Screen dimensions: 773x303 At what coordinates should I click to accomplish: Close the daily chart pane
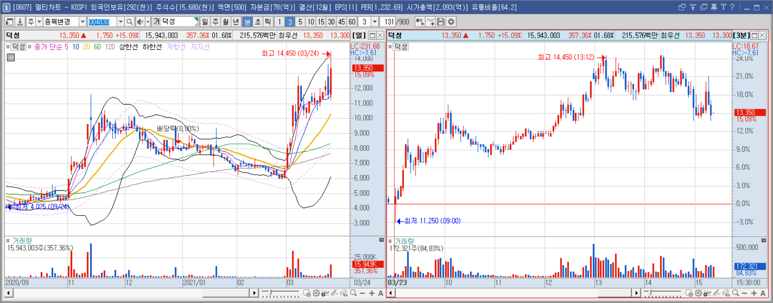(380, 35)
